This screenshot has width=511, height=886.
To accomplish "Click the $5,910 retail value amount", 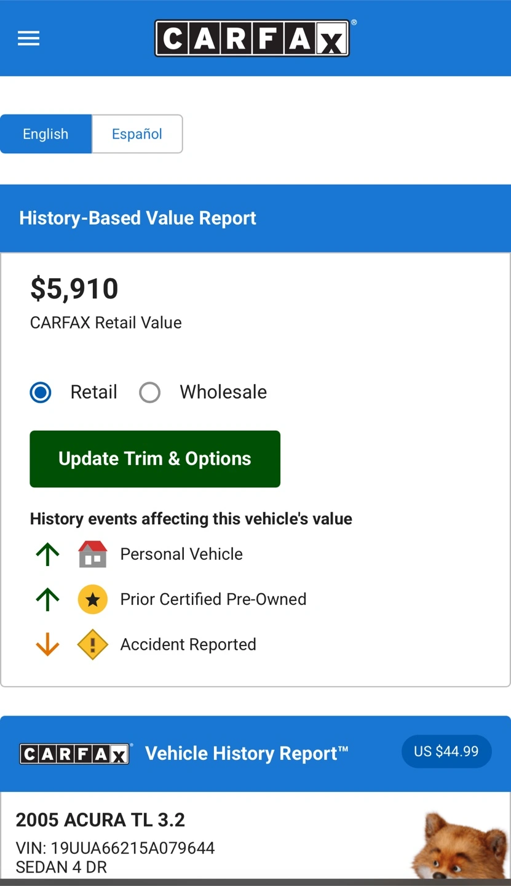I will (x=74, y=289).
